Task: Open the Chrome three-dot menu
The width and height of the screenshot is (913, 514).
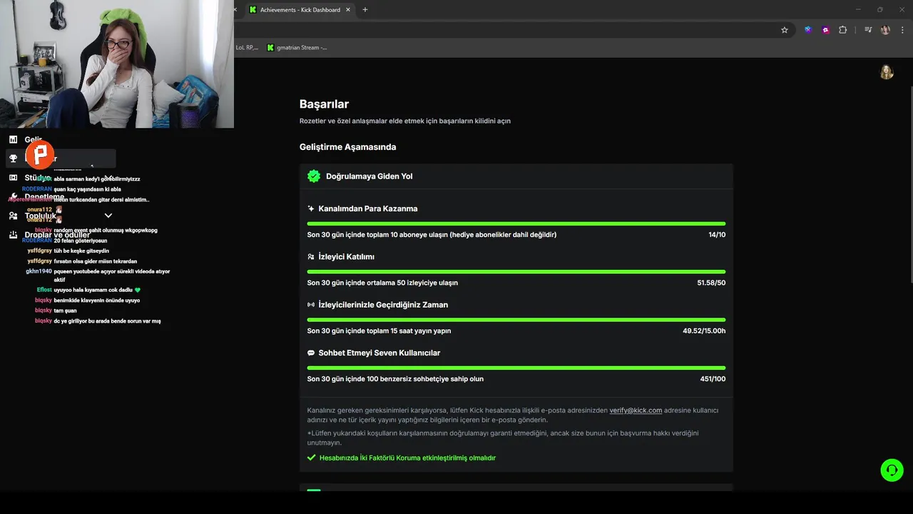Action: (x=902, y=30)
